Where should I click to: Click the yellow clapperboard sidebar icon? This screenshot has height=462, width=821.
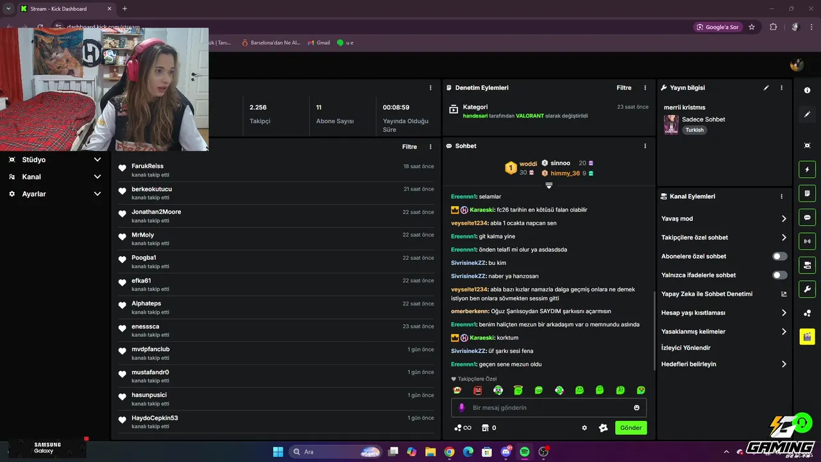[x=807, y=337]
